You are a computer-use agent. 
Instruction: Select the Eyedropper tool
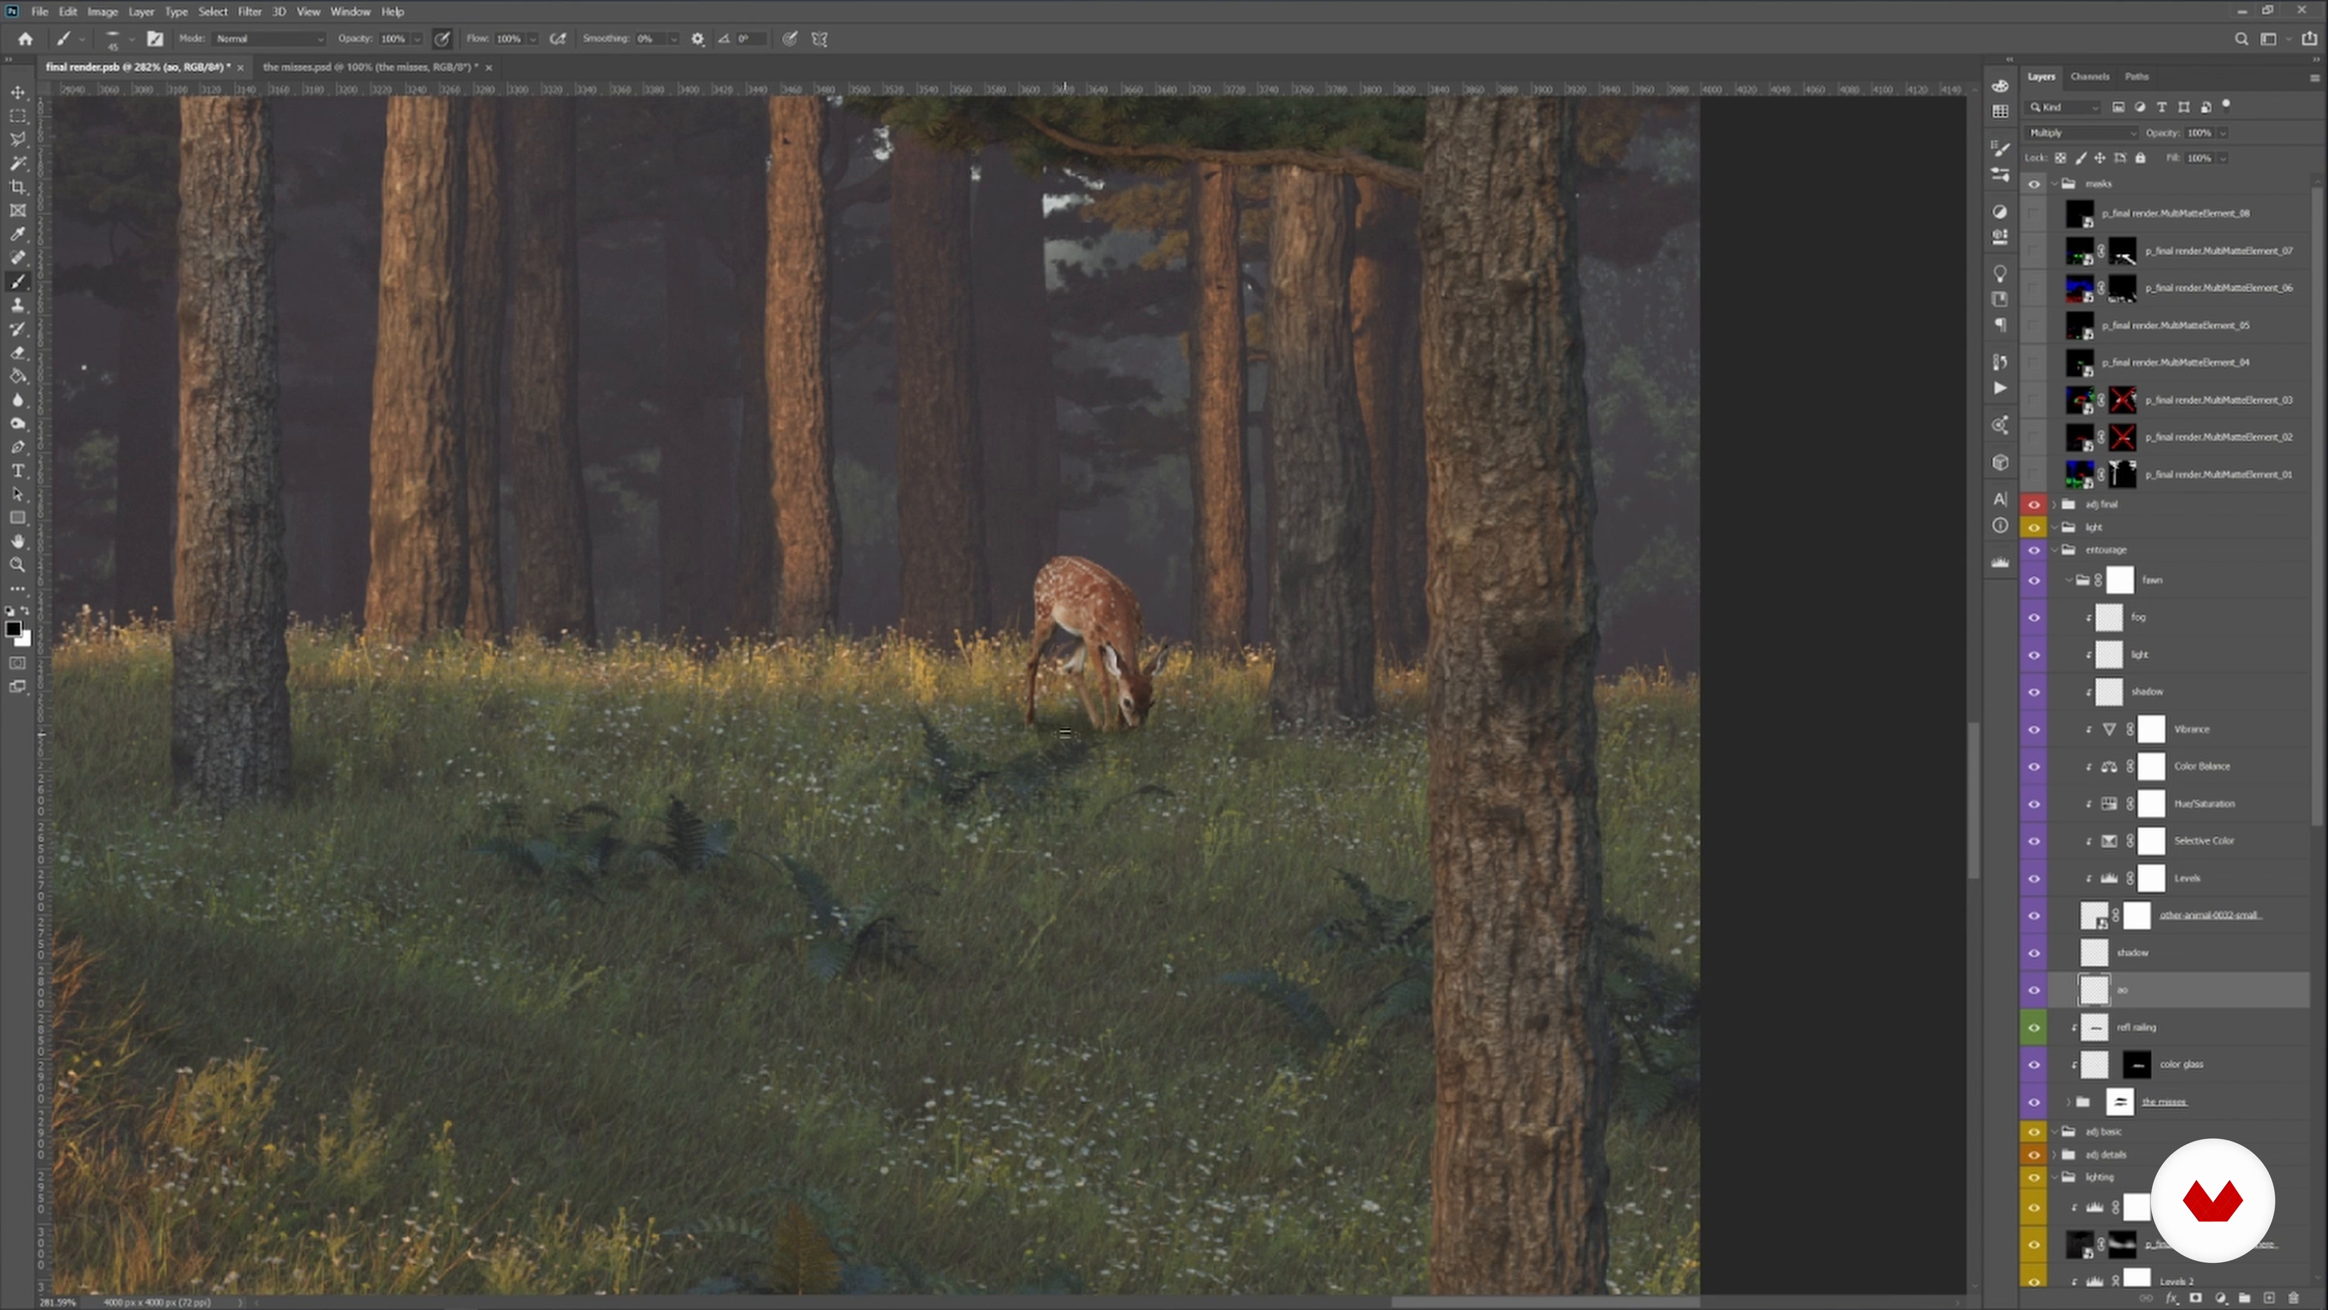[x=18, y=234]
